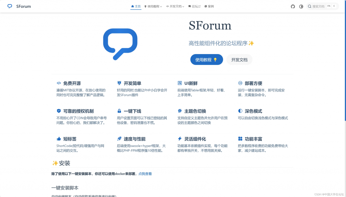Click the 可靠的授权机制 heading
The width and height of the screenshot is (346, 197).
[x=78, y=111]
